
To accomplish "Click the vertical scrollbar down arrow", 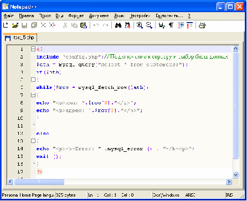I will point(235,174).
